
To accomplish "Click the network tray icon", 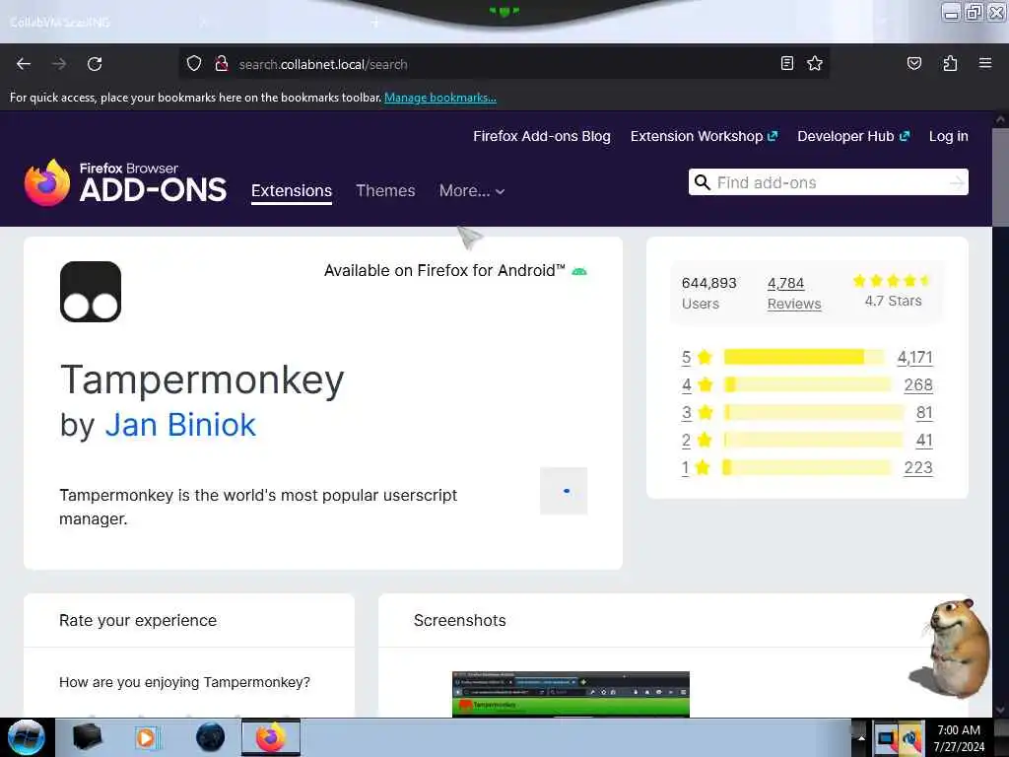I will 910,738.
